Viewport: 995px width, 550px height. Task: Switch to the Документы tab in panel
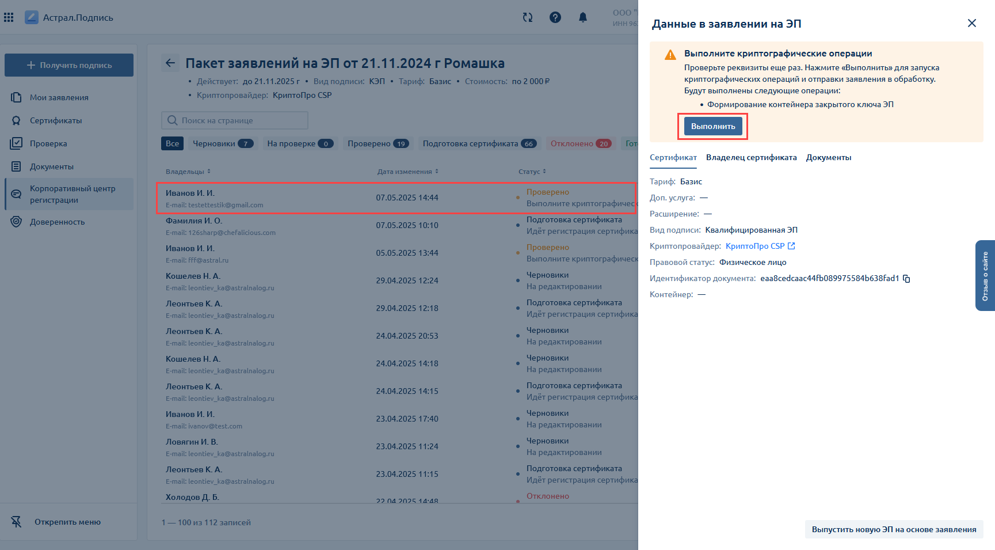(829, 157)
